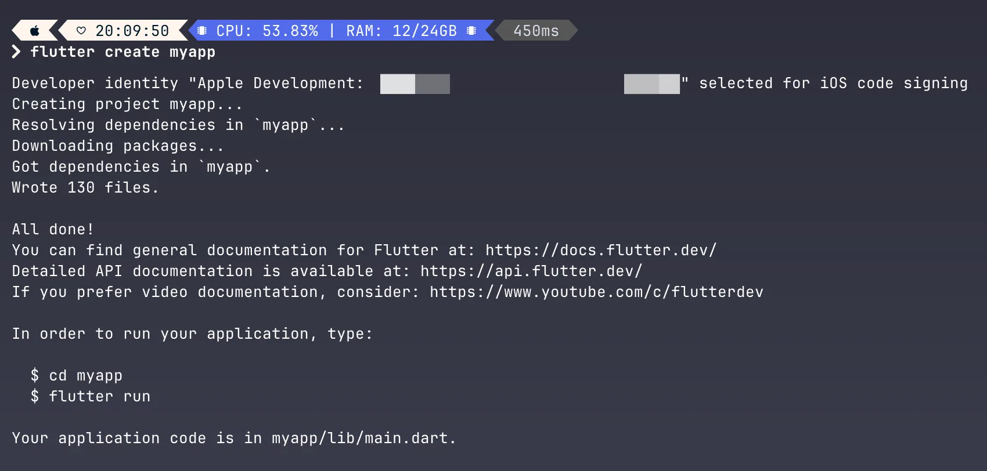
Task: Click the chip icon after RAM value
Action: (471, 31)
